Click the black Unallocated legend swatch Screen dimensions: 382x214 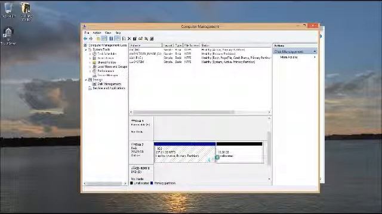131,183
